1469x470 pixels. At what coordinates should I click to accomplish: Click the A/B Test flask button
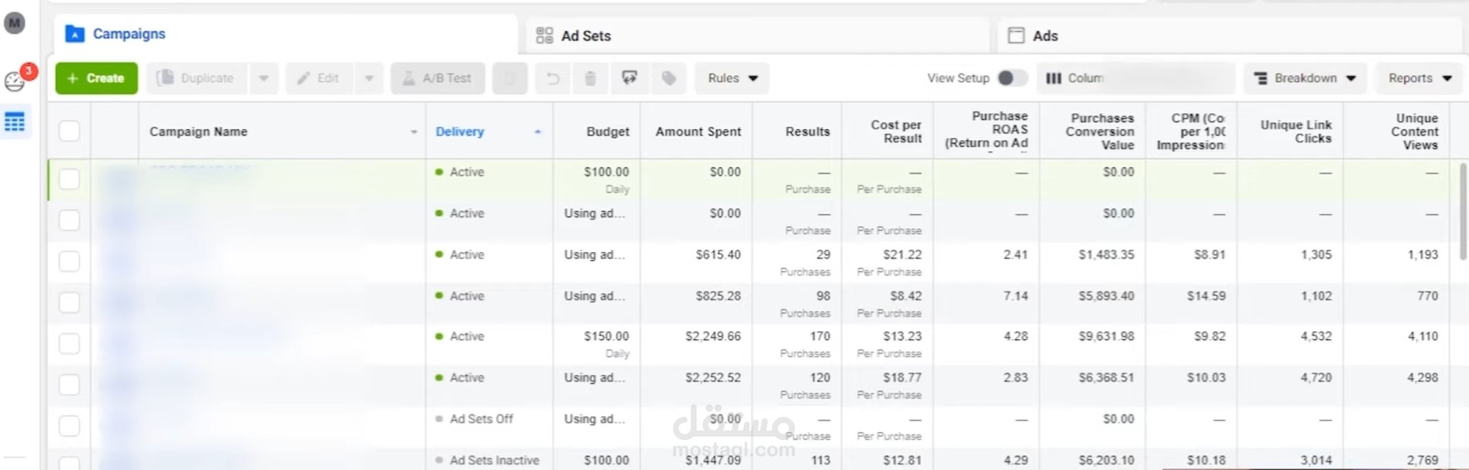click(x=437, y=78)
